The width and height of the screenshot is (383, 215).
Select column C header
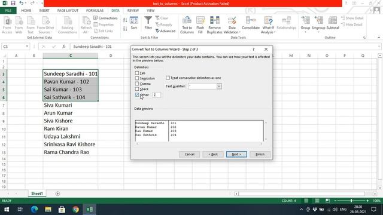71,56
